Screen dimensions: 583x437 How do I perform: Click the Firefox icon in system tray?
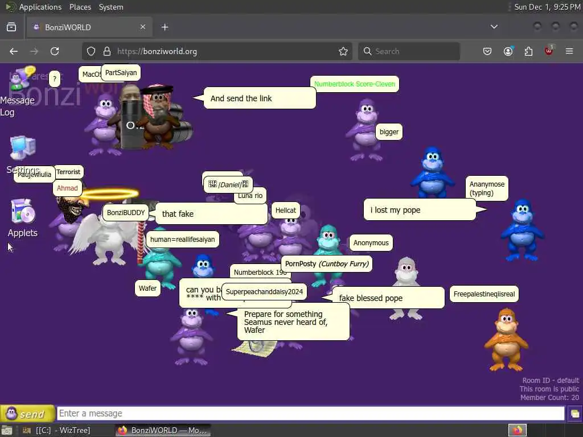(518, 430)
